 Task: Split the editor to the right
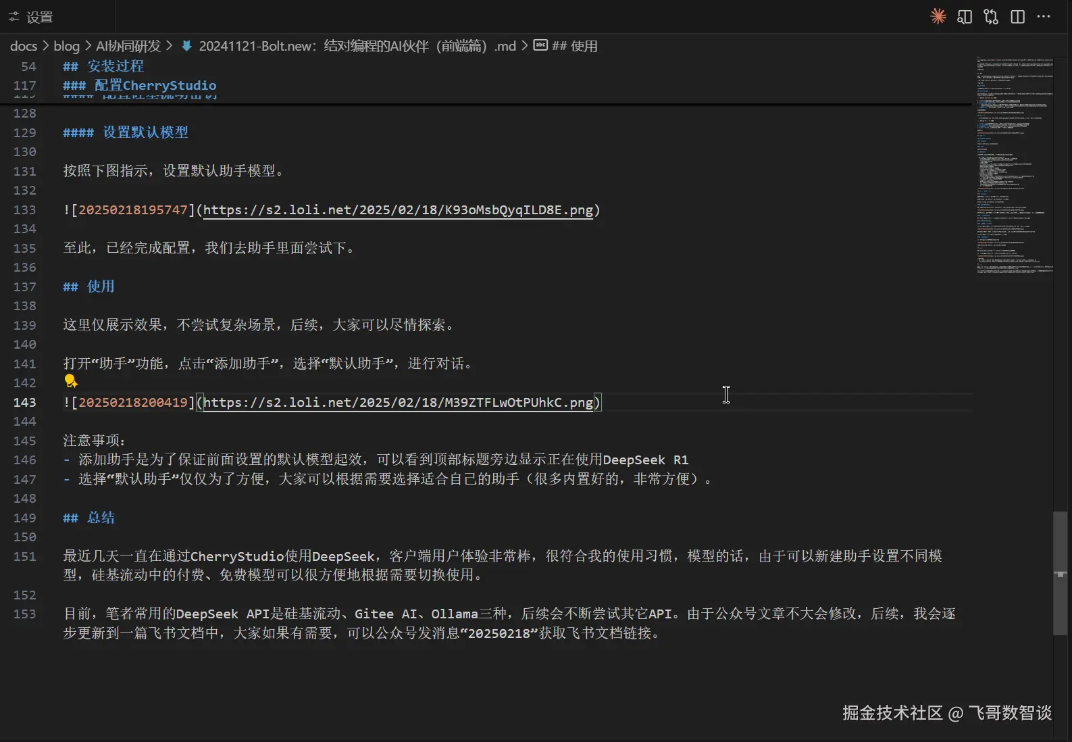pyautogui.click(x=1017, y=16)
